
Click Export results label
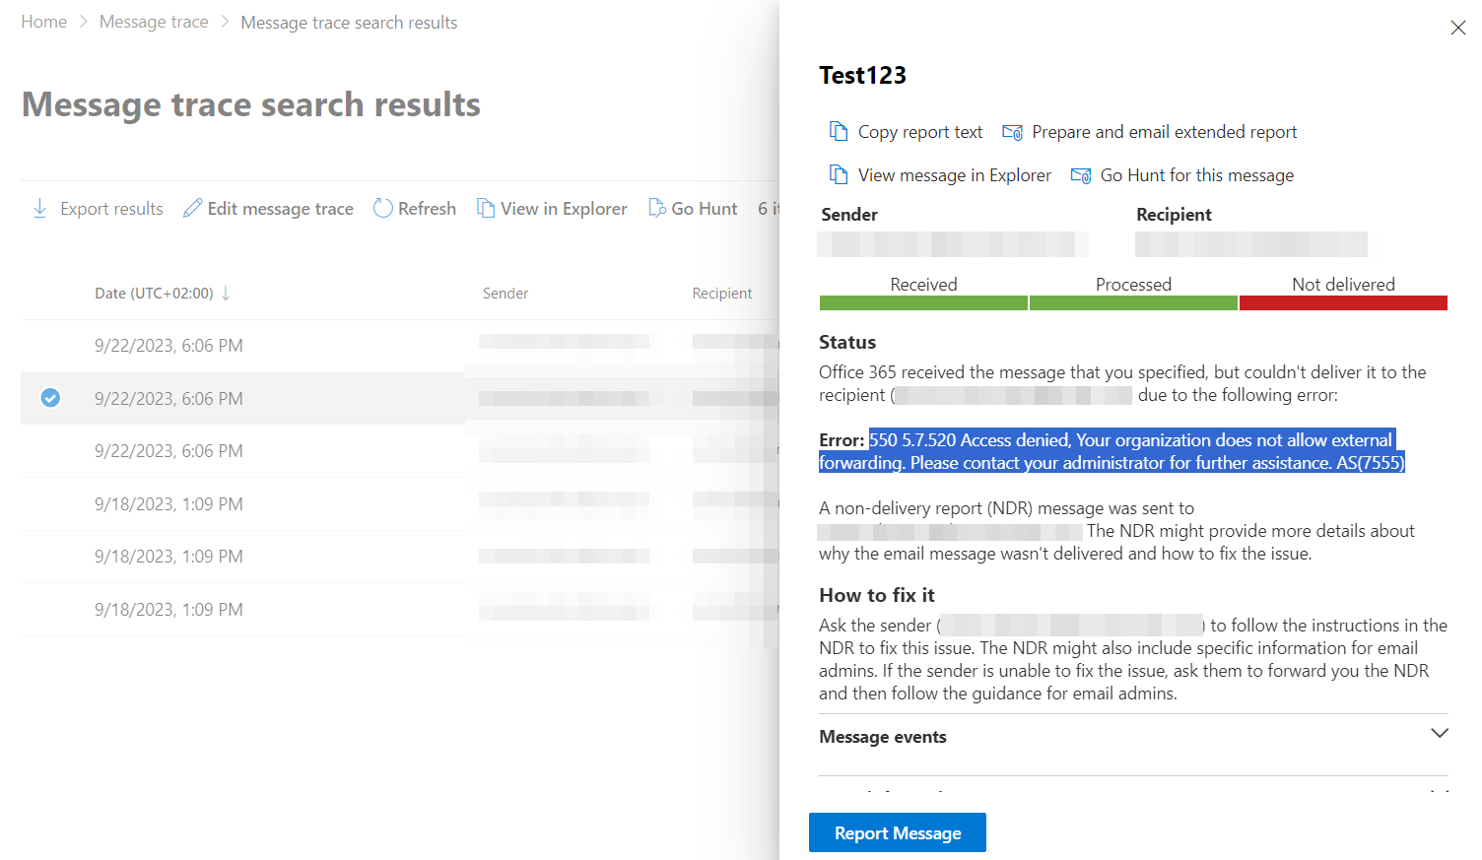tap(111, 209)
